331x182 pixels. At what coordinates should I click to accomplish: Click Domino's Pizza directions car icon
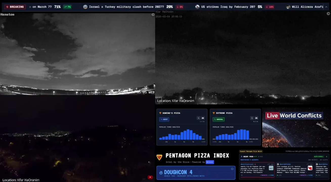[x=203, y=118]
